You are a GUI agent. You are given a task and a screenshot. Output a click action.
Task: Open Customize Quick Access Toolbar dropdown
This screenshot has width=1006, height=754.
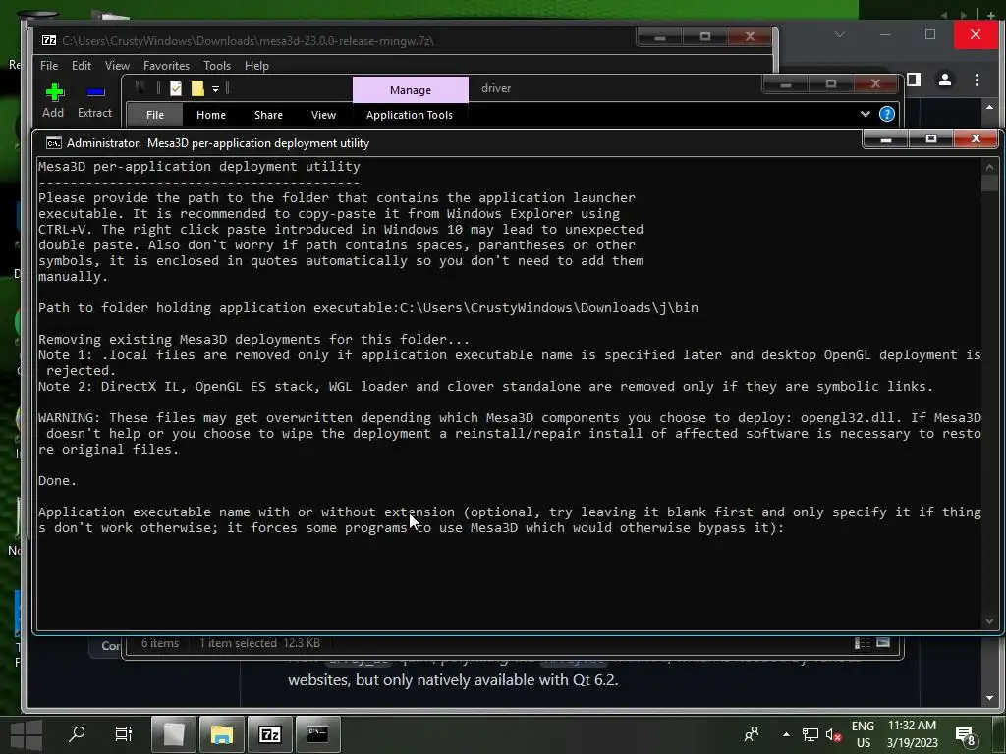tap(215, 89)
